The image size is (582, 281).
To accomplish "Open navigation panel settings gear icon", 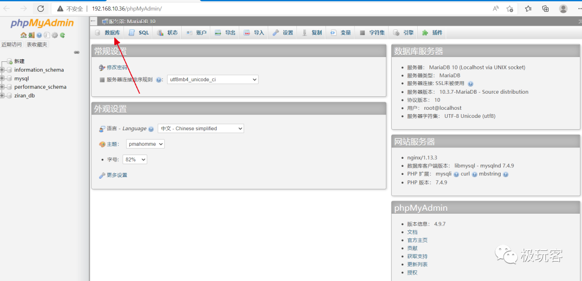I will [54, 35].
